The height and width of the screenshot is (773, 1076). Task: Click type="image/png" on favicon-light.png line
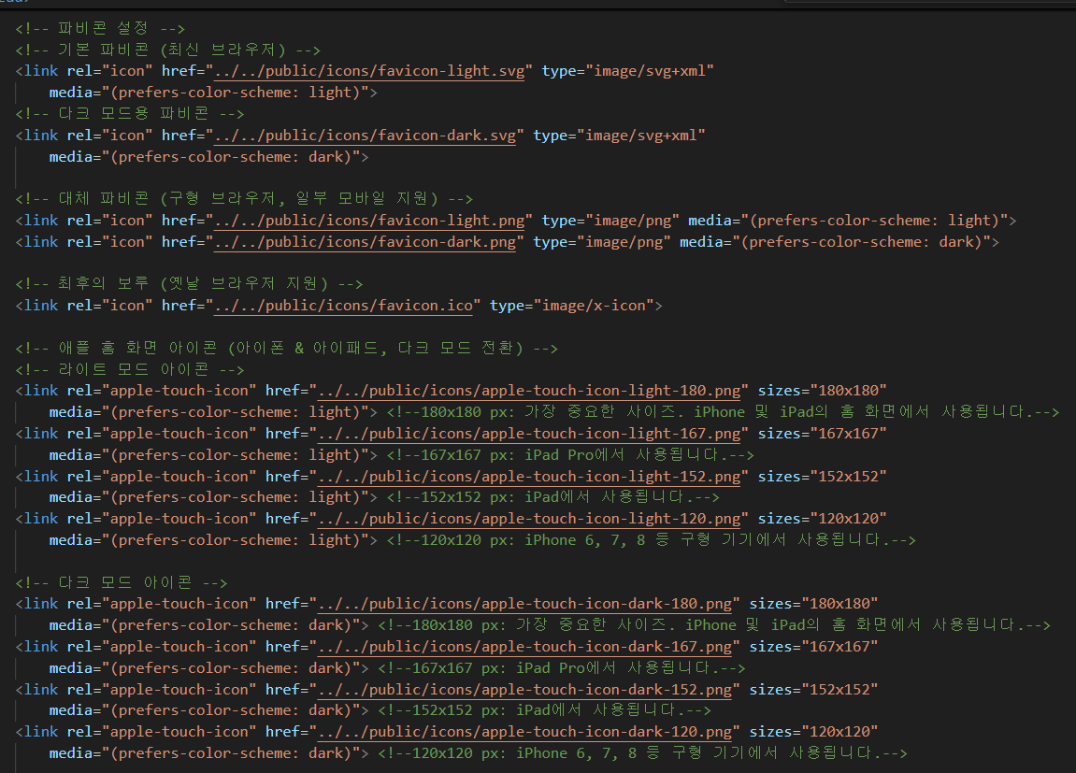[x=610, y=221]
